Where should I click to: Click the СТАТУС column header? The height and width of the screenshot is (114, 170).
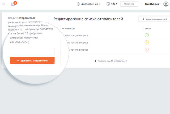148,29
